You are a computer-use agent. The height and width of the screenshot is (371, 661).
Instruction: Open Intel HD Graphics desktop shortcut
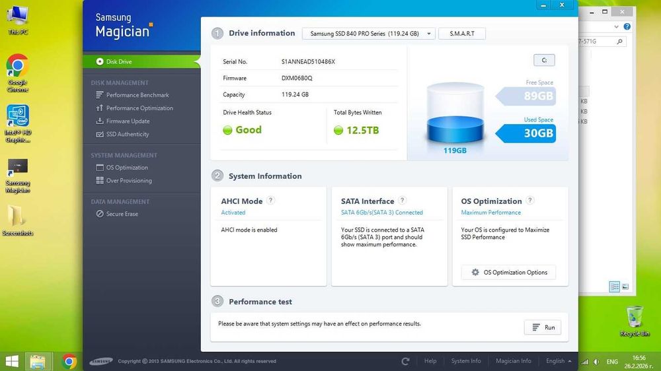pos(18,124)
